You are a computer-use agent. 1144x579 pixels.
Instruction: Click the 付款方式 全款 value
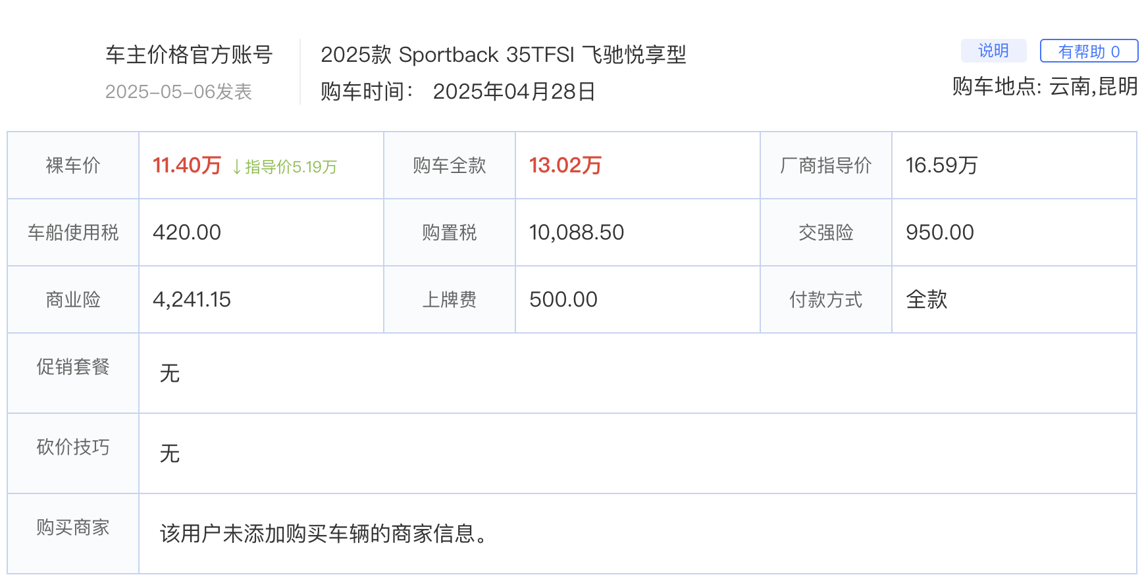pos(927,299)
